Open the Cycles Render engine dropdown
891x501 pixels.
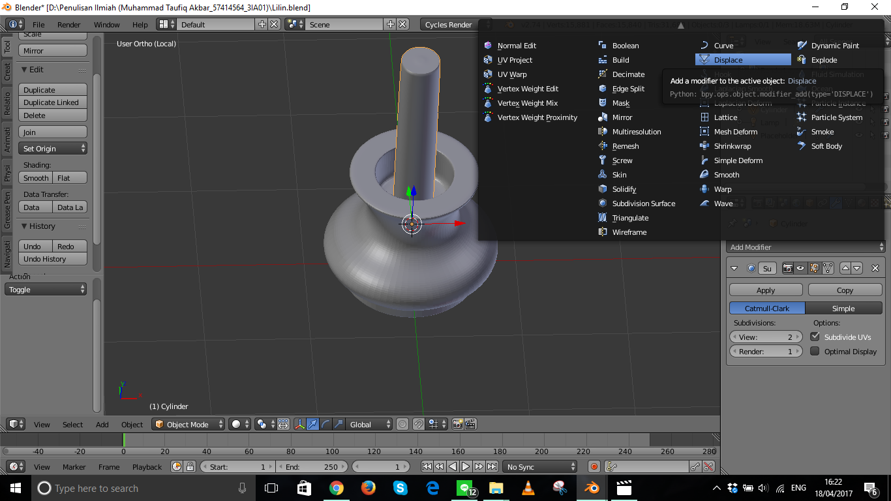[x=455, y=24]
